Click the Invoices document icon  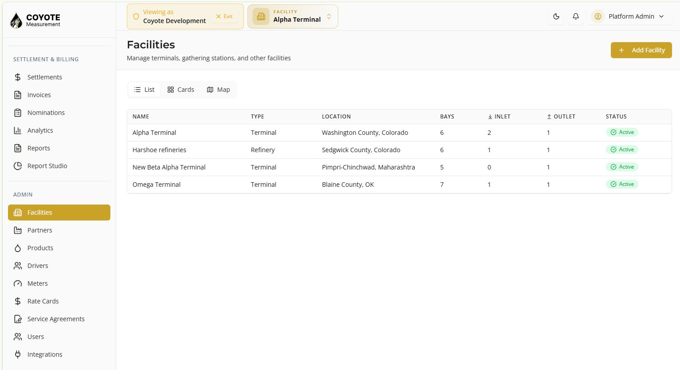click(x=18, y=95)
